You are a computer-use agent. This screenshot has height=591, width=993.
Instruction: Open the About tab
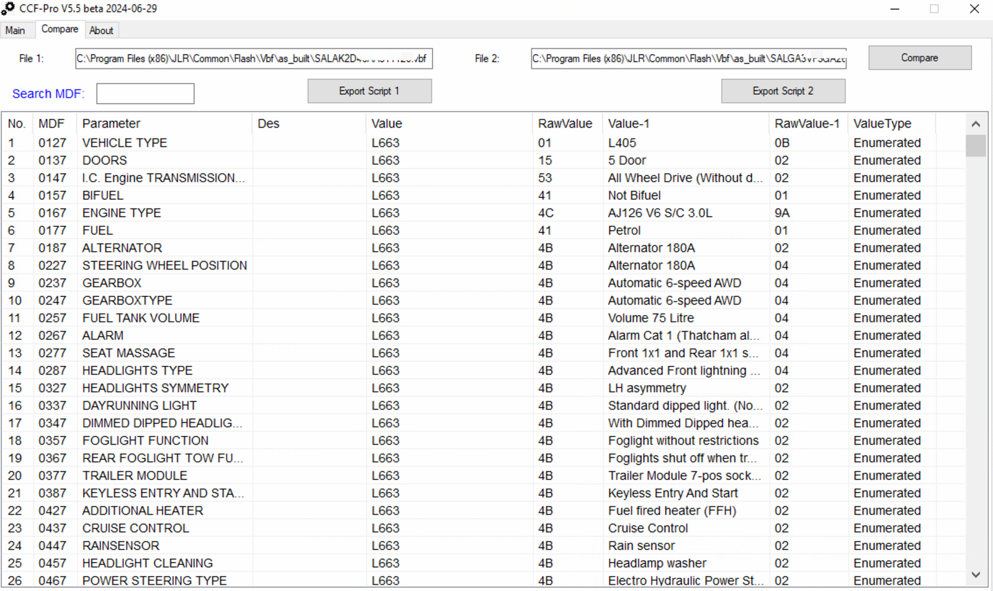(101, 30)
